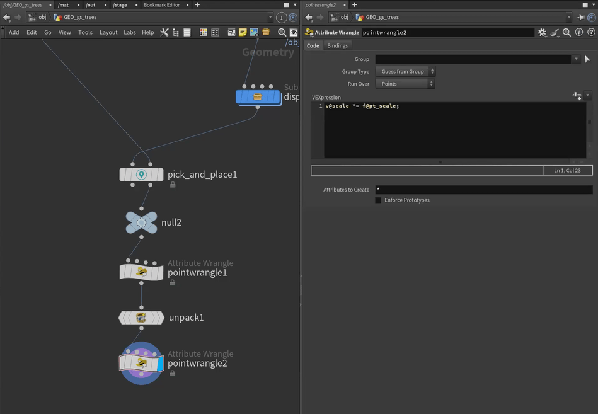Click the create spare parameters icon
The width and height of the screenshot is (598, 414).
point(577,96)
